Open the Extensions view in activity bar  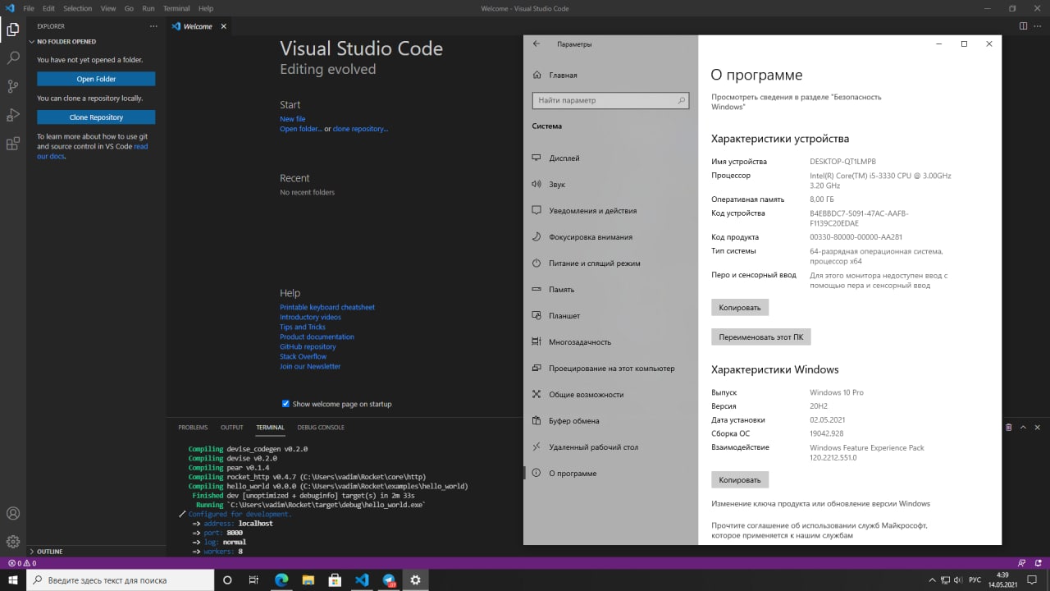(x=12, y=144)
